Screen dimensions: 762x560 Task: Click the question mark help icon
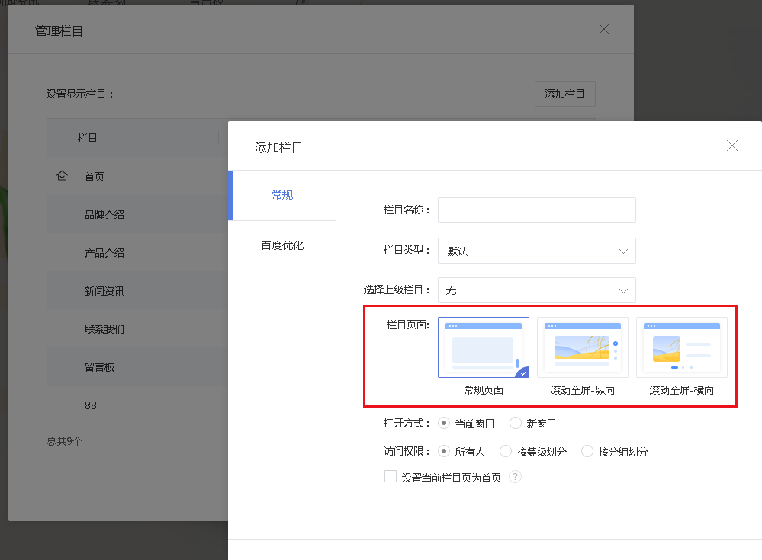[x=515, y=477]
